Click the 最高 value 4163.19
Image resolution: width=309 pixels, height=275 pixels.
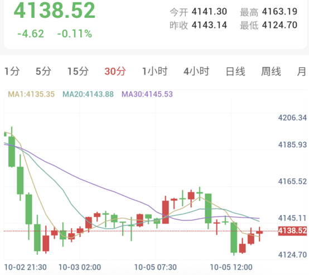click(x=279, y=12)
